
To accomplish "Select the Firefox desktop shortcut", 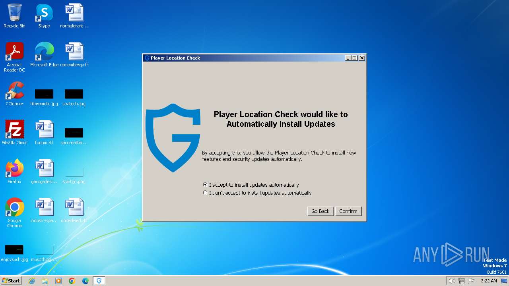I will pos(14,172).
